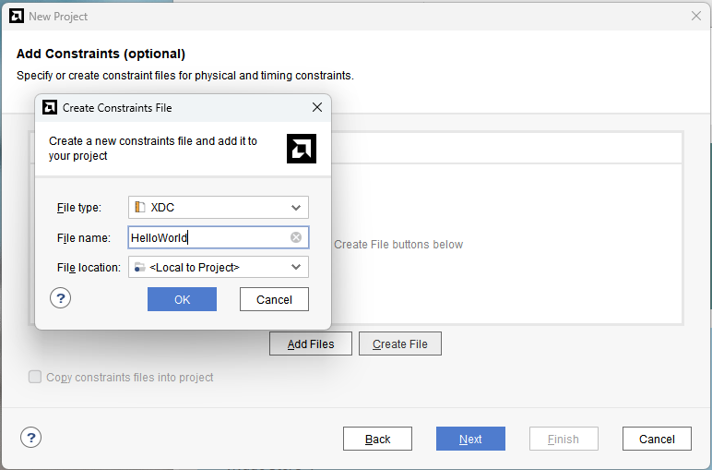Click the AMD logo in dialog title bar
The image size is (712, 470).
pyautogui.click(x=50, y=108)
